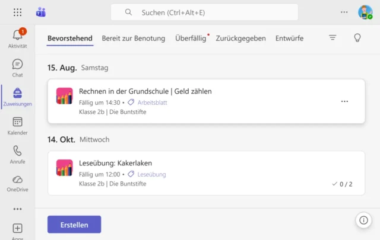Click the Arbeitsblatt tag link

152,103
